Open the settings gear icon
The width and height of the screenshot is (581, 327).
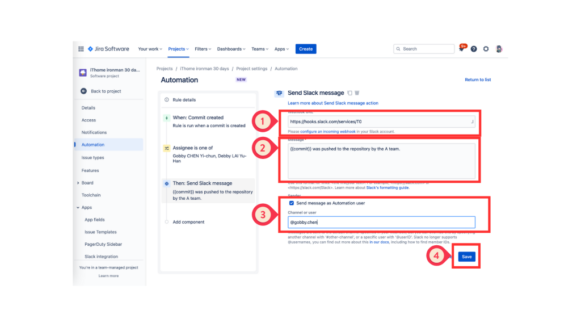pos(486,49)
